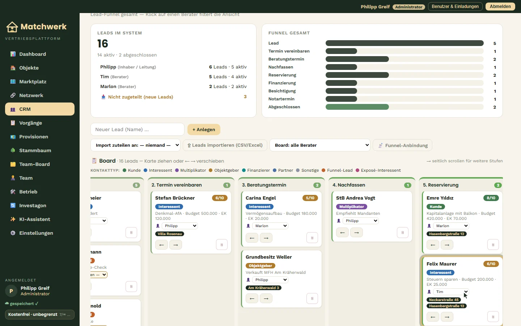This screenshot has height=326, width=521.
Task: Click the 'Neuer Lead (Name)' input field
Action: pos(137,129)
